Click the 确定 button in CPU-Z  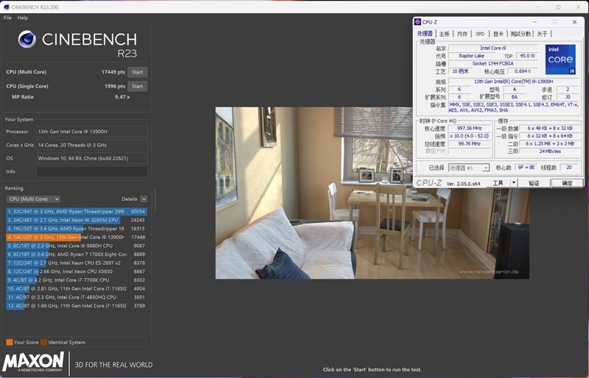point(567,183)
